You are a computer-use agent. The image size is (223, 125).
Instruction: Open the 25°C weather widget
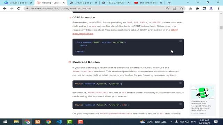[x=153, y=122]
